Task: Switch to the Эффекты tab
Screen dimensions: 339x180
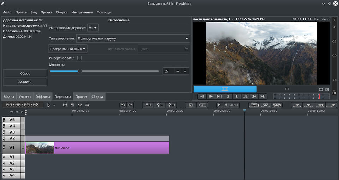Action: click(43, 97)
